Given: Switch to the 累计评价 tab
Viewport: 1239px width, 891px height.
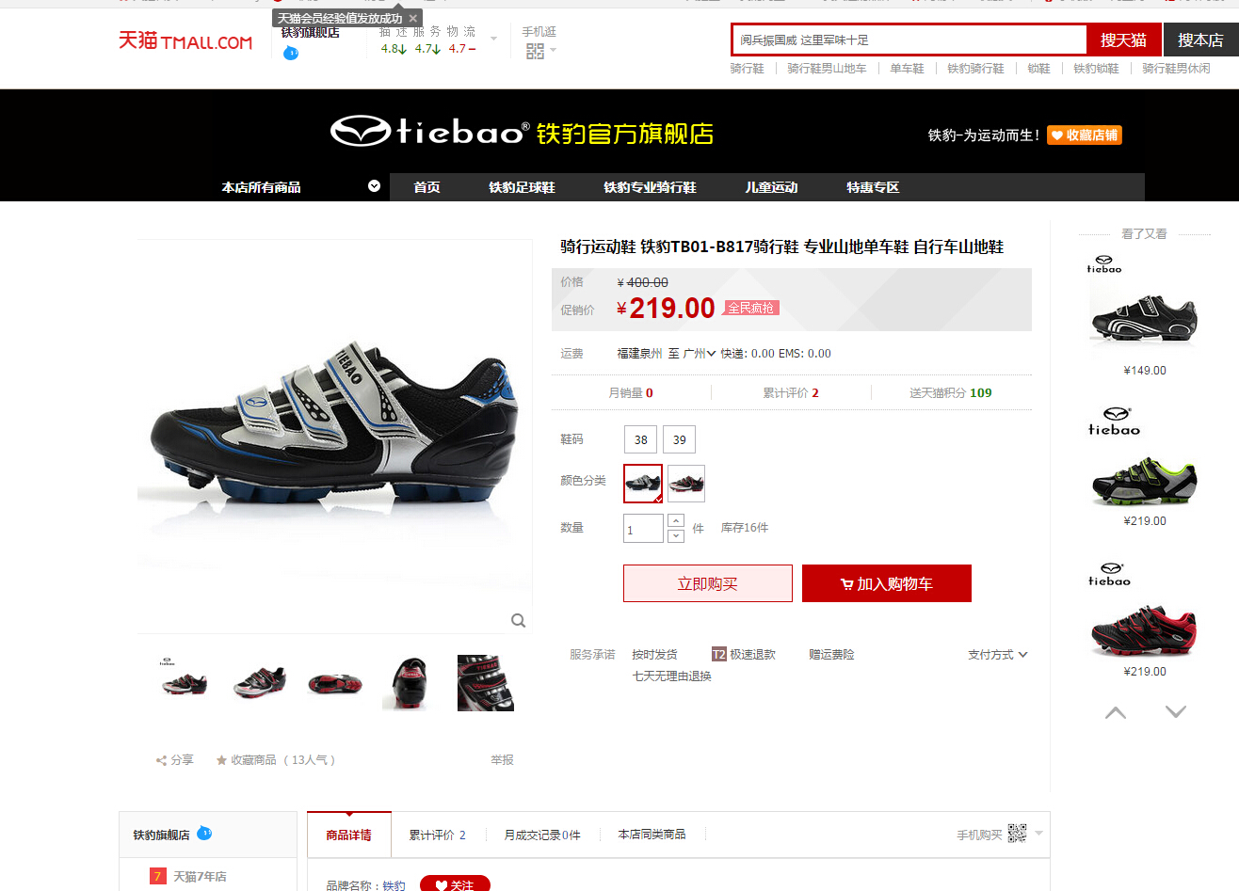Looking at the screenshot, I should (x=437, y=835).
